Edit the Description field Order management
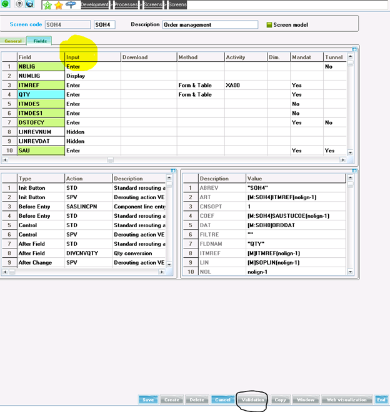The width and height of the screenshot is (390, 412). click(209, 25)
